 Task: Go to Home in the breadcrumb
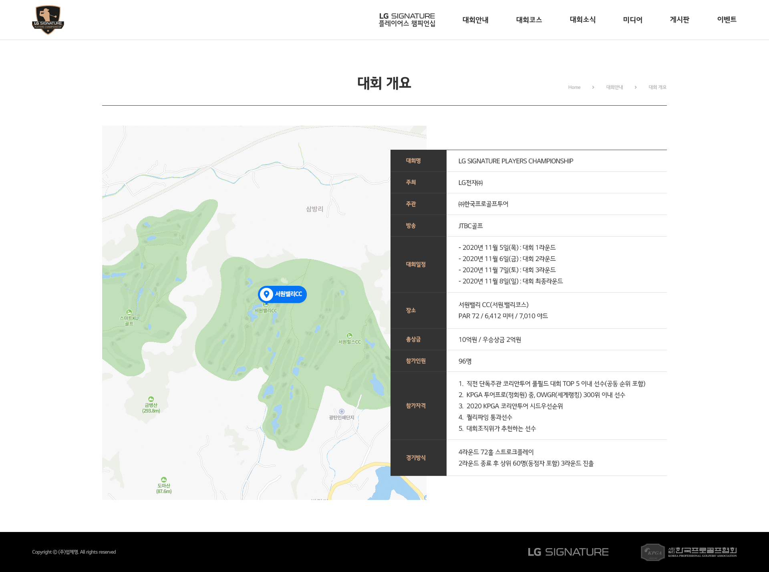[574, 87]
